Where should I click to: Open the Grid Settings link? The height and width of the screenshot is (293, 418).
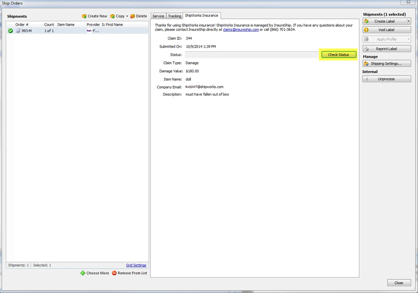tap(136, 265)
